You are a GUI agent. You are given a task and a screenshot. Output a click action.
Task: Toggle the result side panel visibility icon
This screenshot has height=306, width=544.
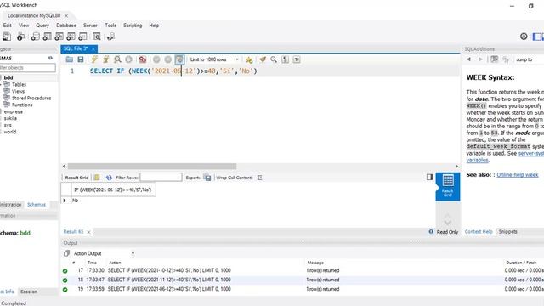(x=429, y=177)
